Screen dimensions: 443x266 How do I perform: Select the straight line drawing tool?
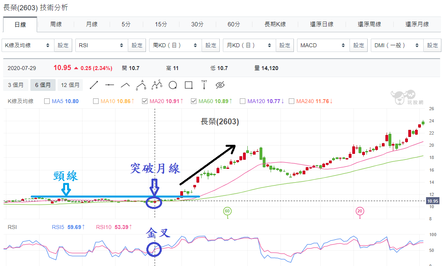coord(94,85)
